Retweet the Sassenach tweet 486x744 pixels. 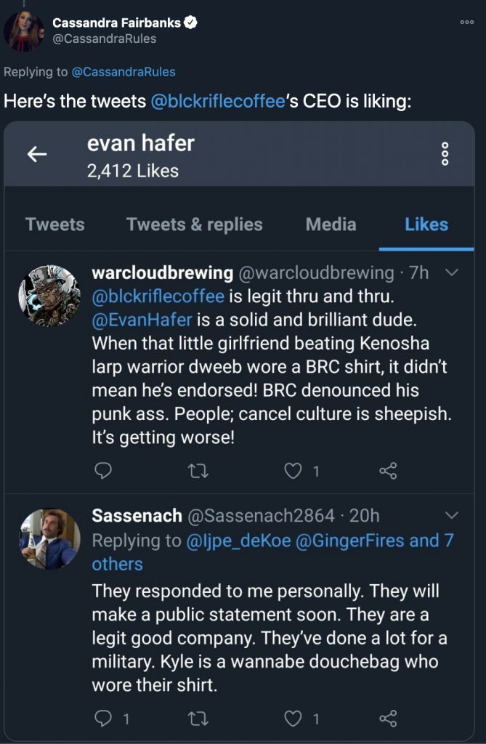(x=198, y=719)
